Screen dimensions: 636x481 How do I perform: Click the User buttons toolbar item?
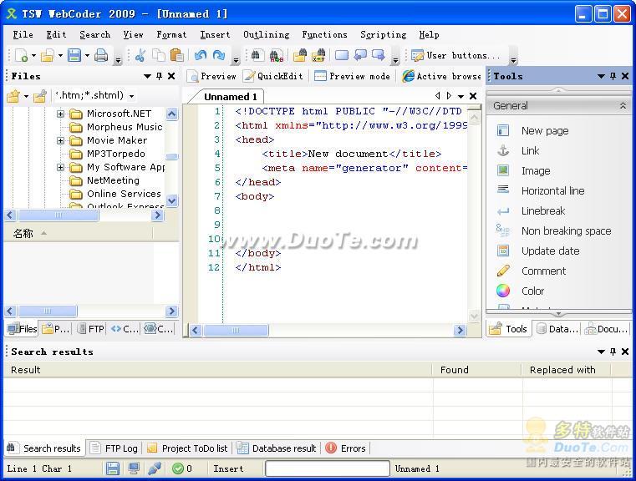456,55
